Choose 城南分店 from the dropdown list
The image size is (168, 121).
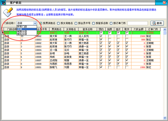(x=27, y=31)
